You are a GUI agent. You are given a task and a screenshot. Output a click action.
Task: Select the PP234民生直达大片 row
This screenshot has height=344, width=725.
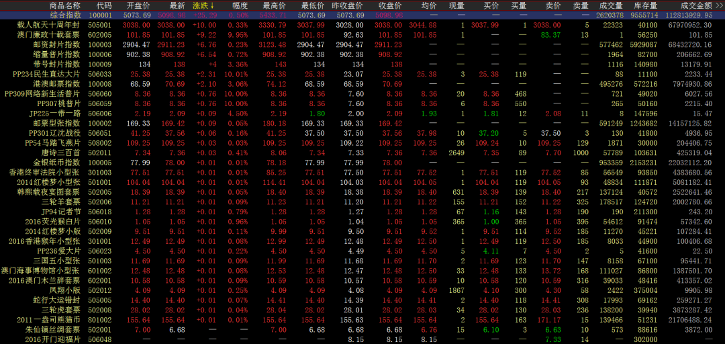click(362, 74)
